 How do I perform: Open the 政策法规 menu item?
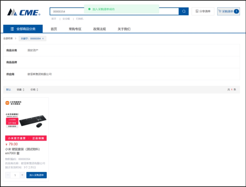click(99, 29)
